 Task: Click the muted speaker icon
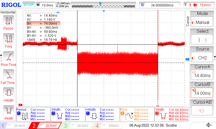[209, 125]
